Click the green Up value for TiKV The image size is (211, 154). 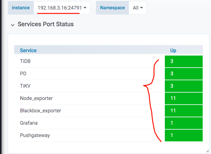pos(184,86)
